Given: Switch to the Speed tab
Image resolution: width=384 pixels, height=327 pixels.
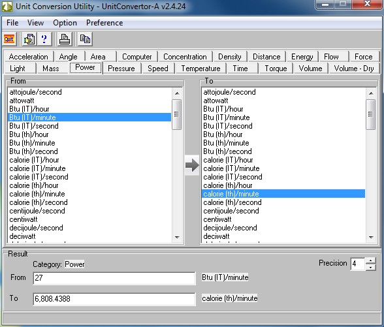Looking at the screenshot, I should tap(158, 69).
